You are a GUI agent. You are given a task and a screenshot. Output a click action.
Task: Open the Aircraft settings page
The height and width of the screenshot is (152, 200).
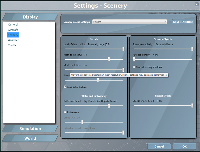point(13,30)
